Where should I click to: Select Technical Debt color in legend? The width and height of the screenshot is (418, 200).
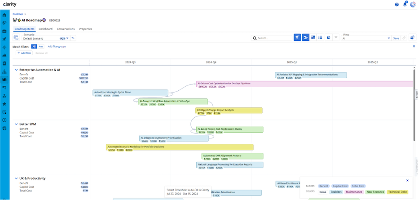[x=397, y=192]
